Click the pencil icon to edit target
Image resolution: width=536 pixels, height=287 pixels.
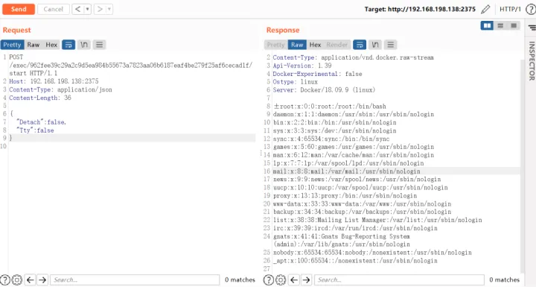pos(485,9)
